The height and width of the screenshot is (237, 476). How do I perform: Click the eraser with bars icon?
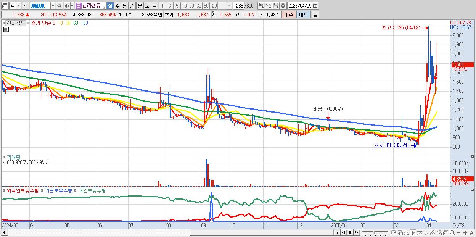439,232
